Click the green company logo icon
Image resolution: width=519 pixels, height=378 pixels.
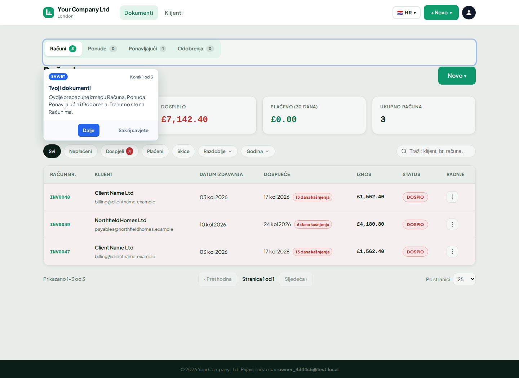click(x=49, y=13)
